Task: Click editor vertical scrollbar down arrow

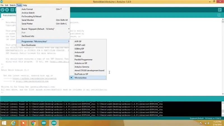Action: tap(223, 94)
